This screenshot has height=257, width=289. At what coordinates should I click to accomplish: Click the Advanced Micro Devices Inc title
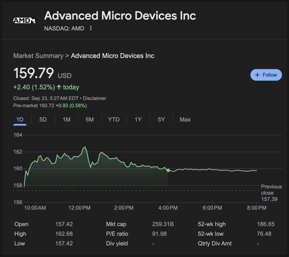click(120, 16)
